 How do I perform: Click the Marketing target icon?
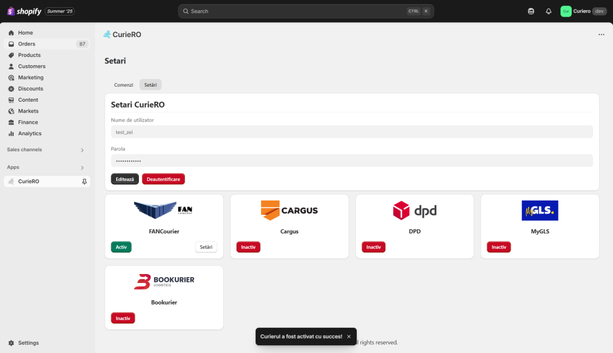(11, 78)
